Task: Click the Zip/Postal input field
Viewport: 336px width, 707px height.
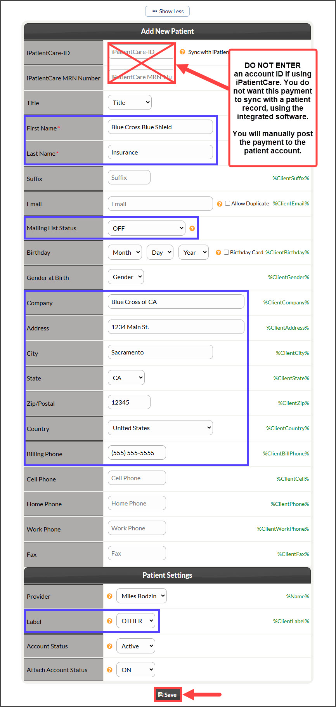Action: click(129, 402)
